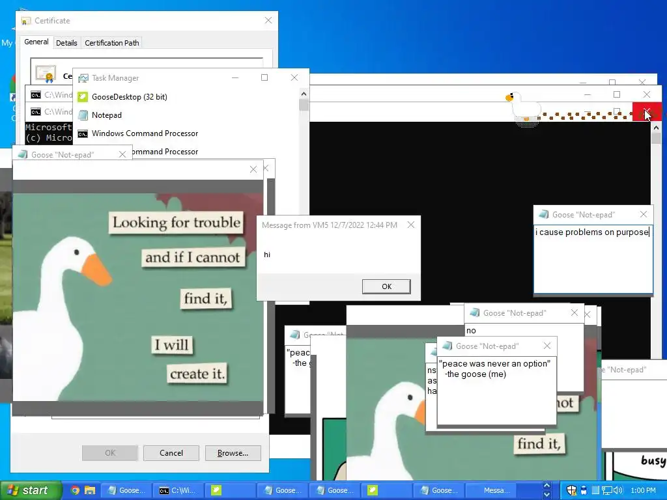Click the clock showing 1:00 PM
Viewport: 667px width, 500px height.
(643, 490)
